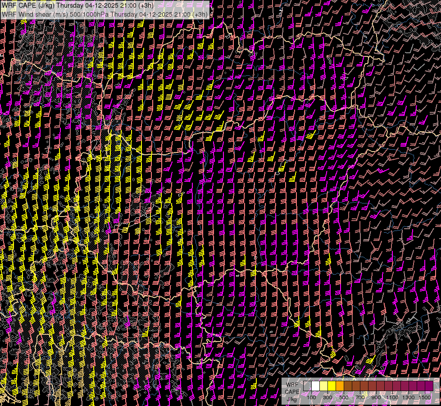This screenshot has width=441, height=406.
Task: Click the 1100 label on legend scale
Action: [392, 397]
